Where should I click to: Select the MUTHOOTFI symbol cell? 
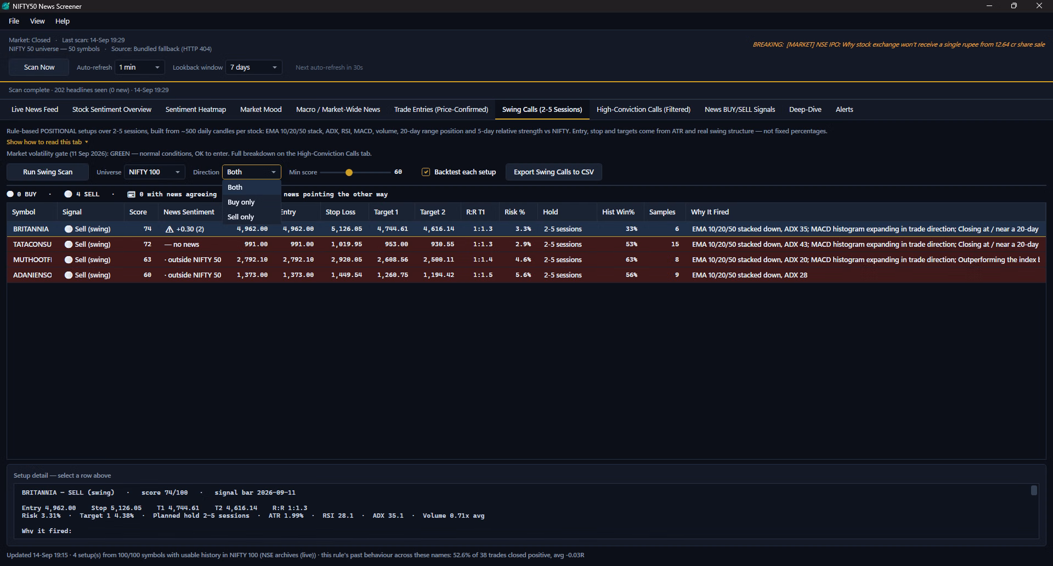[32, 260]
